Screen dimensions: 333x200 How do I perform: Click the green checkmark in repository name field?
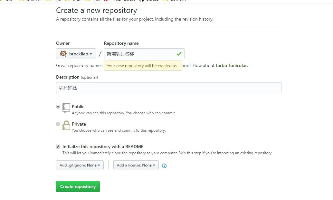point(179,54)
